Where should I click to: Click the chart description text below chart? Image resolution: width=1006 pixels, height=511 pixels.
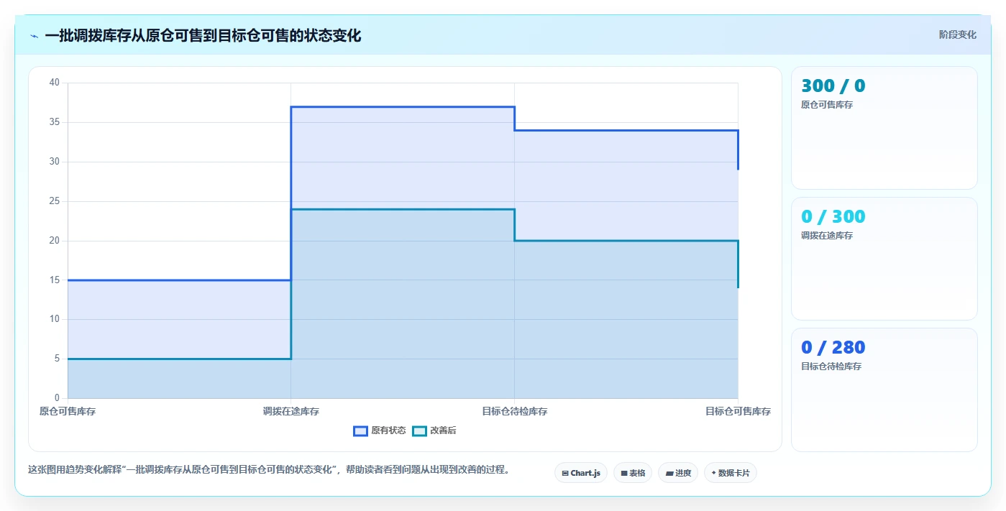[269, 470]
